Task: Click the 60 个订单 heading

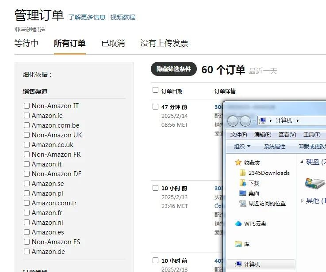Action: [223, 70]
